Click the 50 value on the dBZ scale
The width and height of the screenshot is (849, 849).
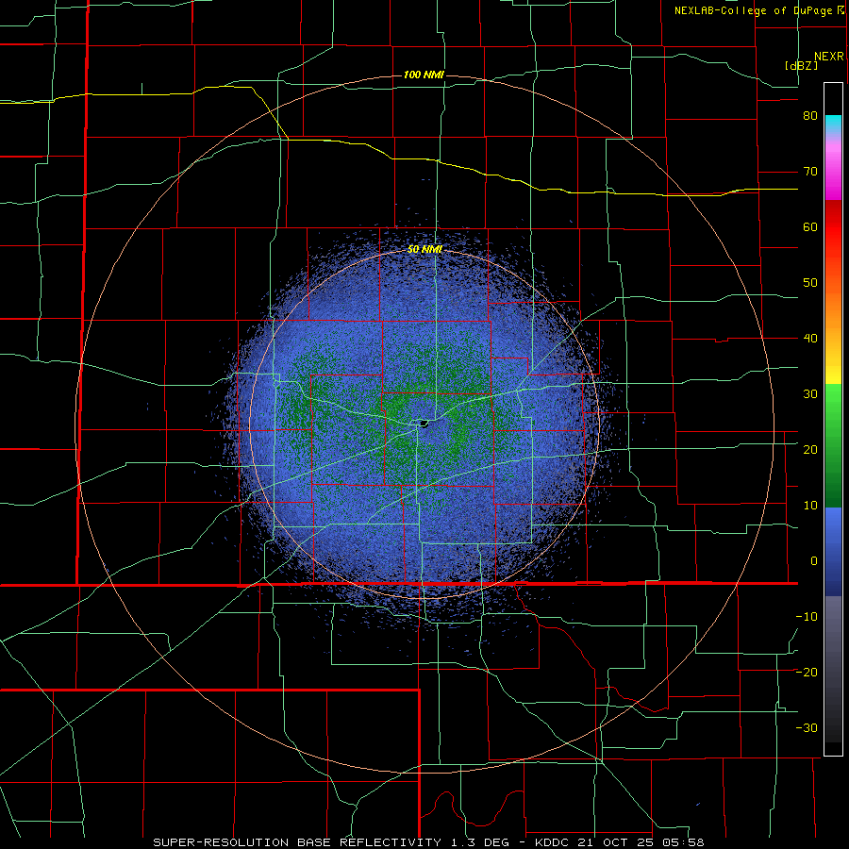pos(810,283)
